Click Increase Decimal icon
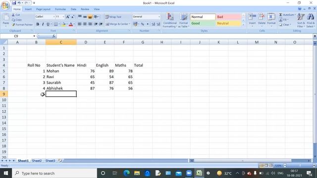 (x=153, y=24)
